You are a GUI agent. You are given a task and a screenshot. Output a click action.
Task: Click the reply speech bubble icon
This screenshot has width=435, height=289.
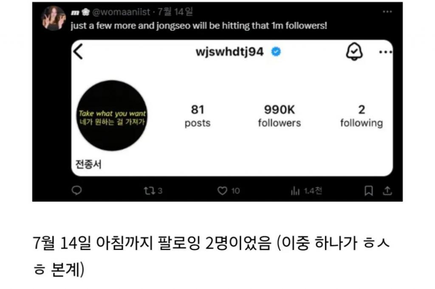(76, 191)
